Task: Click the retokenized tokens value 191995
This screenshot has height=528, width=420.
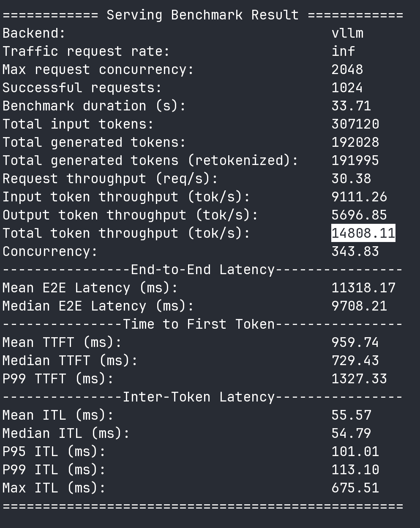Action: click(355, 160)
